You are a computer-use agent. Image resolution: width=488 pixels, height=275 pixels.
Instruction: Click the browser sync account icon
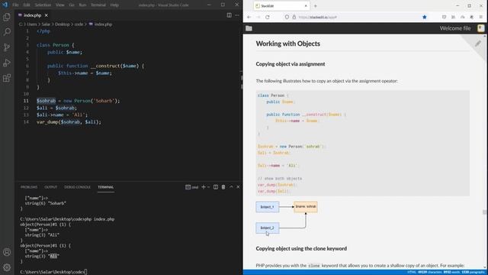click(463, 17)
